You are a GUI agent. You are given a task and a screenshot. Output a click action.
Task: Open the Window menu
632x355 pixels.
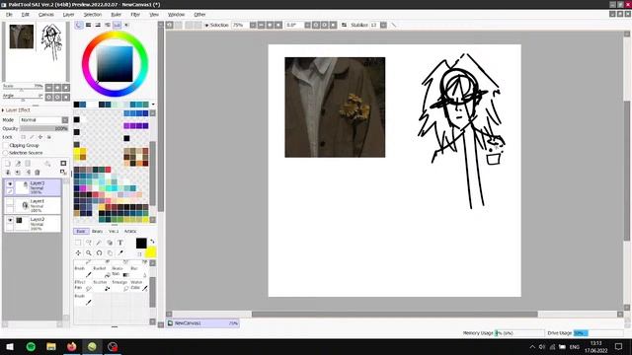coord(176,14)
